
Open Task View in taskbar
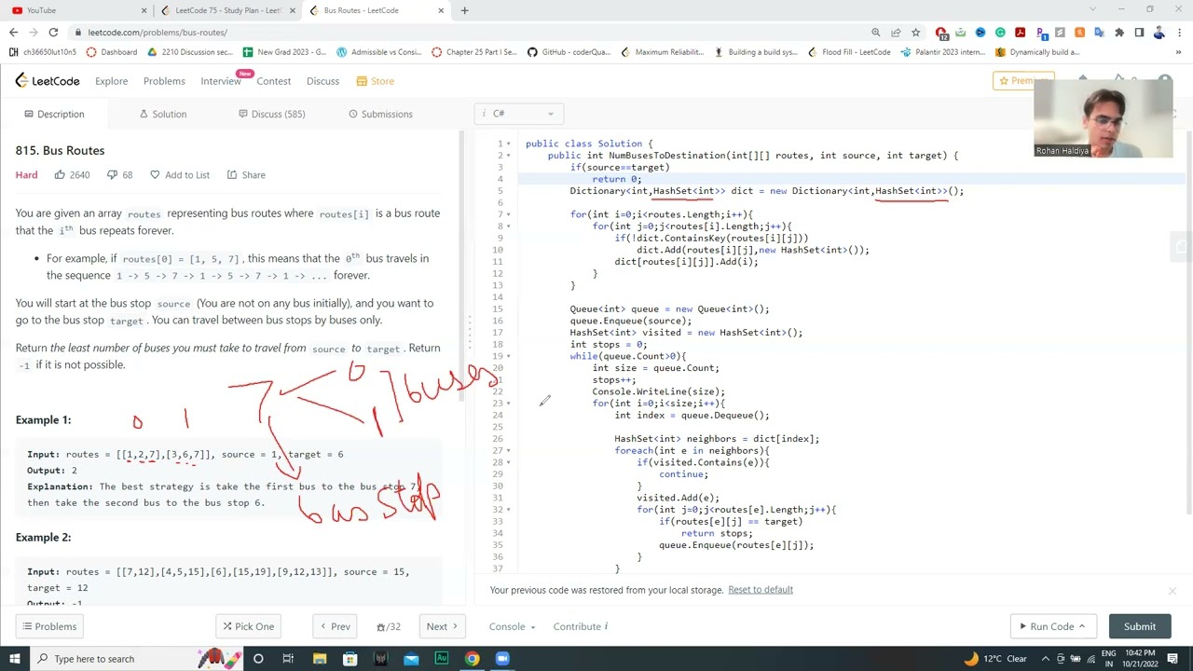(x=288, y=659)
